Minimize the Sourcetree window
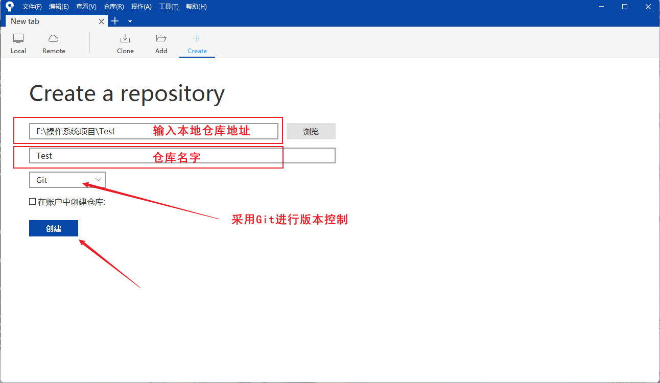 pos(601,7)
